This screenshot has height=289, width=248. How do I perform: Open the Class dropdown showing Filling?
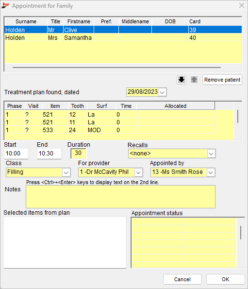pos(66,172)
